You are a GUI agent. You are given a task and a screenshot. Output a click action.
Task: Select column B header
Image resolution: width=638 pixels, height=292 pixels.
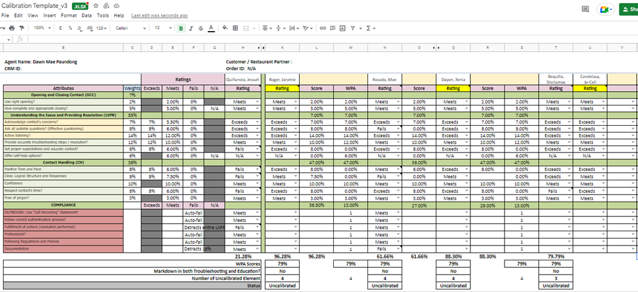[x=63, y=48]
